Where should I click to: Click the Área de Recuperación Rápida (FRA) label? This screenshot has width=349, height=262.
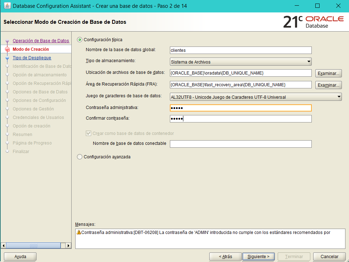point(122,84)
